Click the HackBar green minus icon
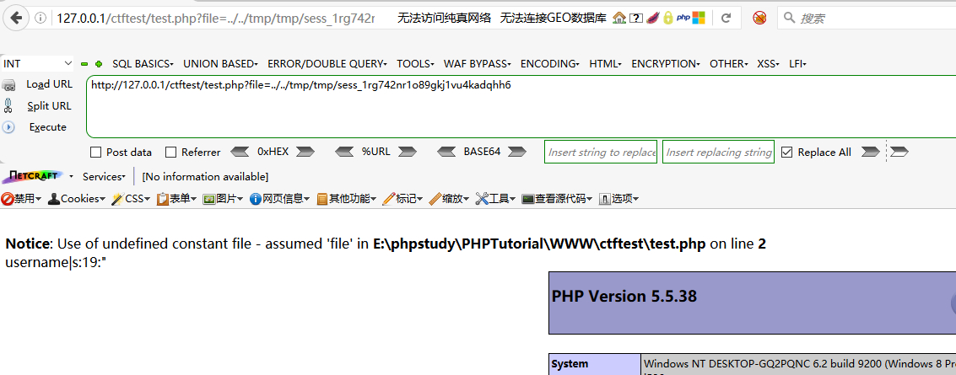This screenshot has height=375, width=956. pyautogui.click(x=84, y=64)
